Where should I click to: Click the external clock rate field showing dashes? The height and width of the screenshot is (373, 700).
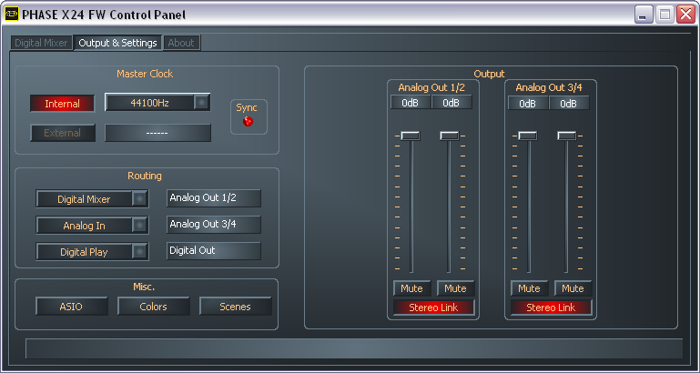point(157,133)
